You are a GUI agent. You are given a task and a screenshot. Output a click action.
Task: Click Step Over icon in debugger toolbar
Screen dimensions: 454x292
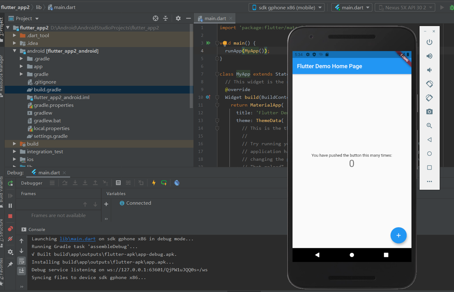65,183
